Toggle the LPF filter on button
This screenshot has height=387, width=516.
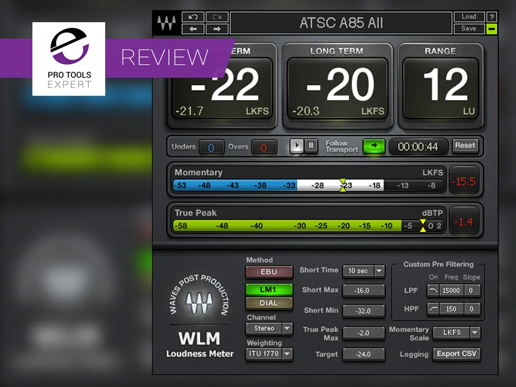tap(433, 290)
